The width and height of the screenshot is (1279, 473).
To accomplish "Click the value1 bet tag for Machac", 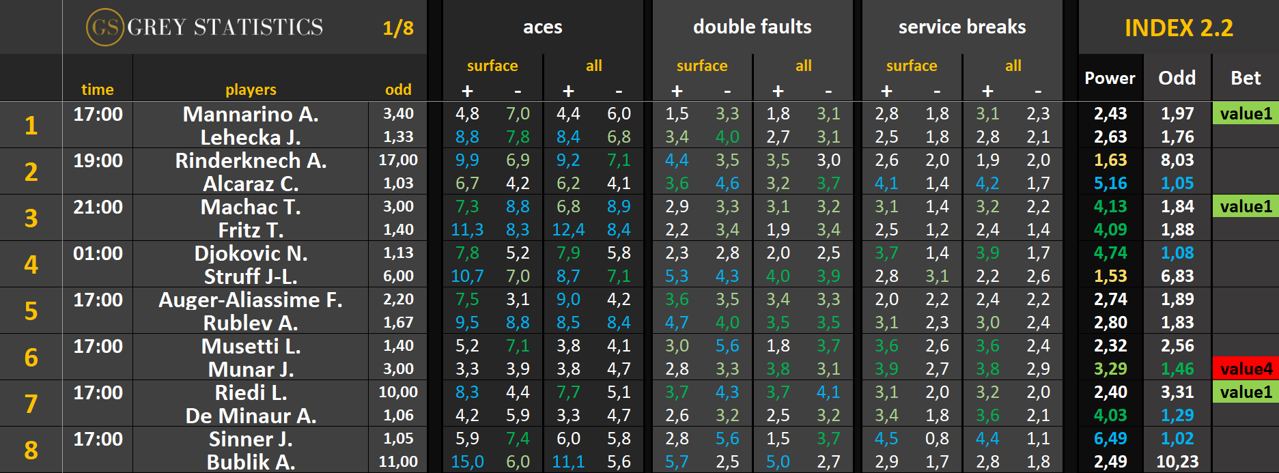I will [1246, 206].
